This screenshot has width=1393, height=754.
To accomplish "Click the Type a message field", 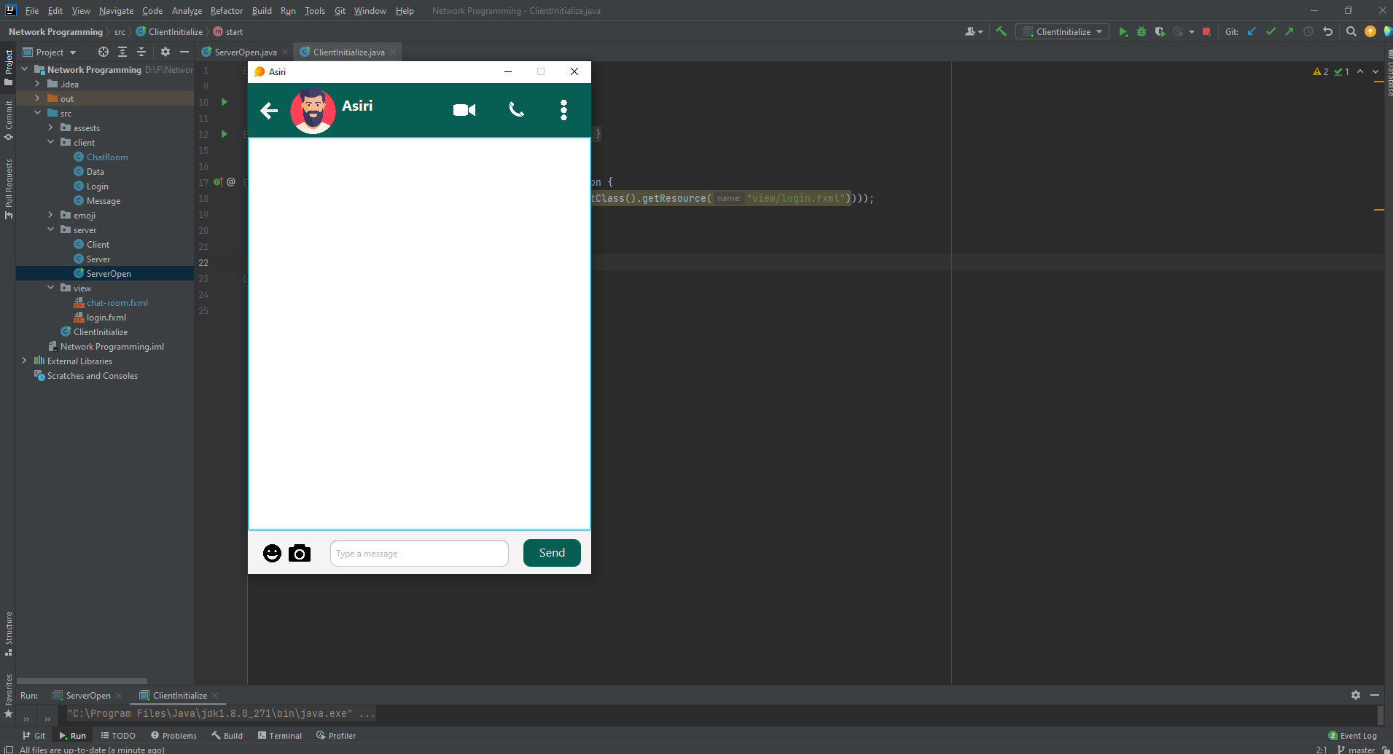I will [418, 553].
